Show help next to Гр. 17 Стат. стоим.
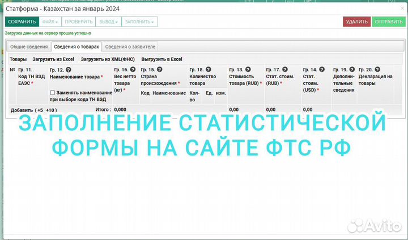Screen dimensions: 408x240 pos(285,70)
